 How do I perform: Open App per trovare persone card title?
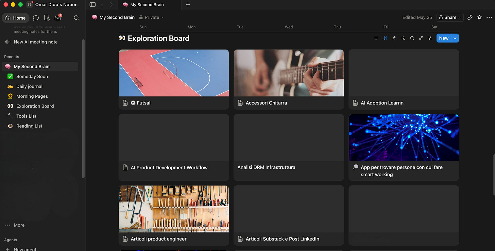pyautogui.click(x=402, y=171)
